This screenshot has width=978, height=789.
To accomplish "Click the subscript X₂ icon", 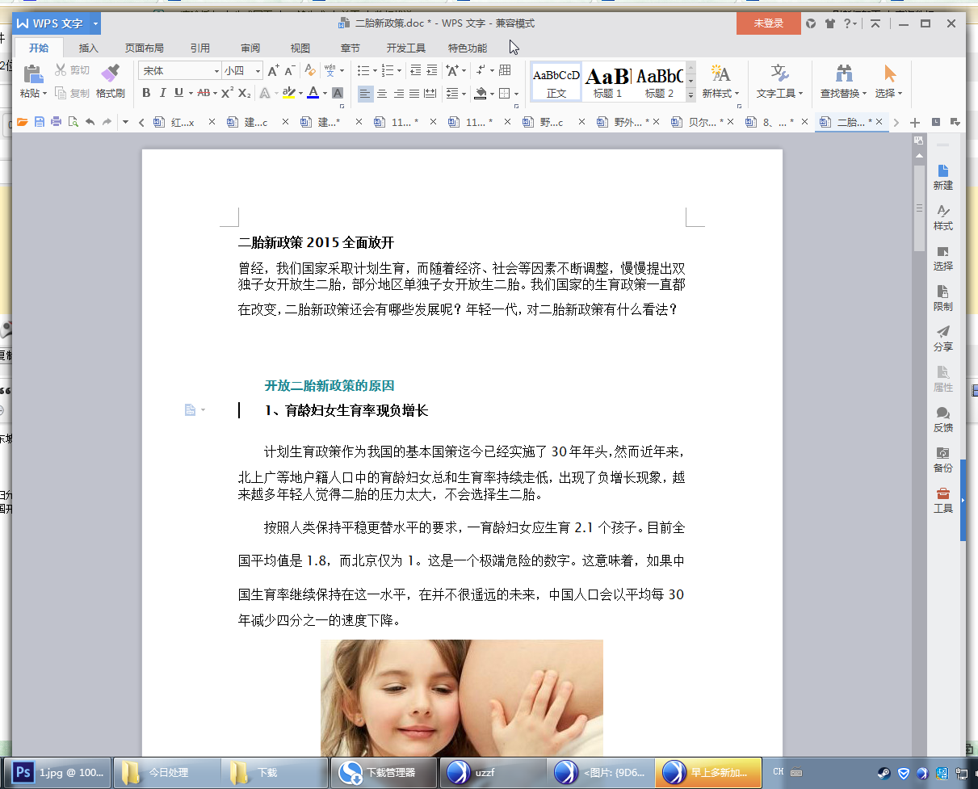I will 244,93.
